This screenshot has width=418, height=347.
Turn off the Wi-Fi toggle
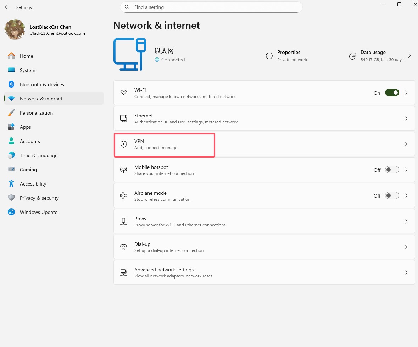point(392,93)
